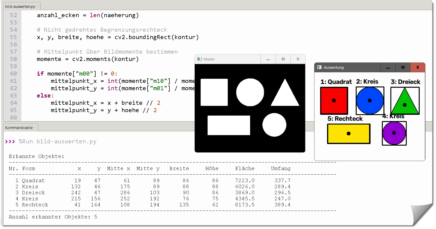Viewport: 436px width, 229px height.
Task: Click the '%Run bild-auswerten.py' shell command
Action: [x=58, y=142]
